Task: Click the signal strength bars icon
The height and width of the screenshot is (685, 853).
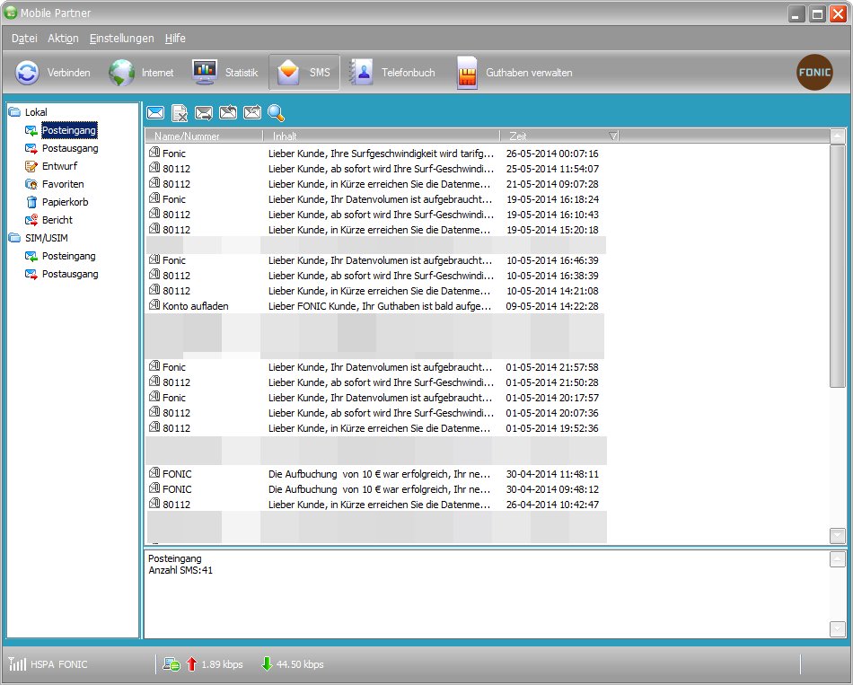Action: pos(17,663)
